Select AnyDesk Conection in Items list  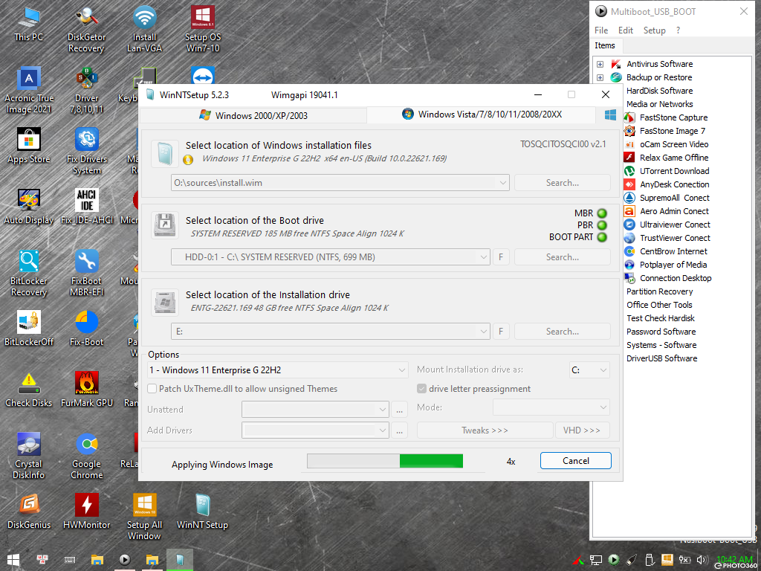[674, 184]
